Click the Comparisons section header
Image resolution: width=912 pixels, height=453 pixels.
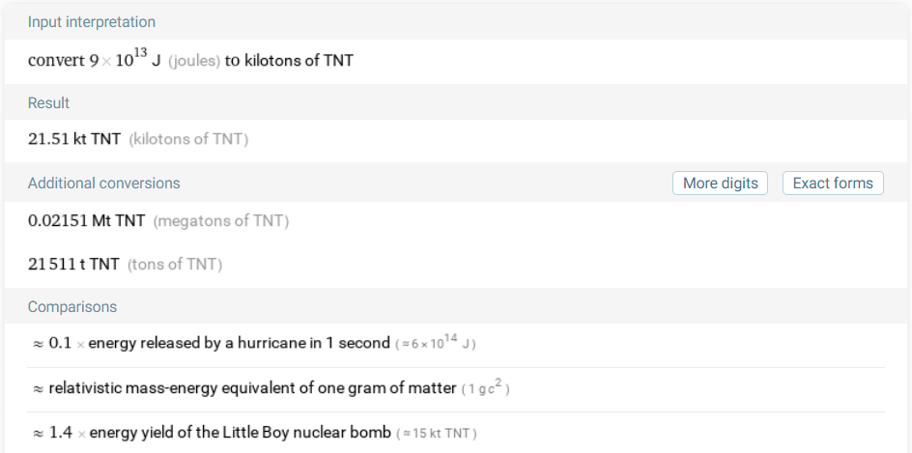coord(72,307)
